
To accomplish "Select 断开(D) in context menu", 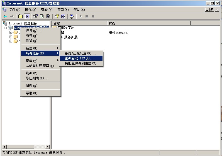I will tap(40, 36).
